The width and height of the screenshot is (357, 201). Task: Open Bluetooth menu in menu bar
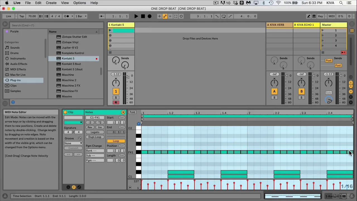[264, 3]
